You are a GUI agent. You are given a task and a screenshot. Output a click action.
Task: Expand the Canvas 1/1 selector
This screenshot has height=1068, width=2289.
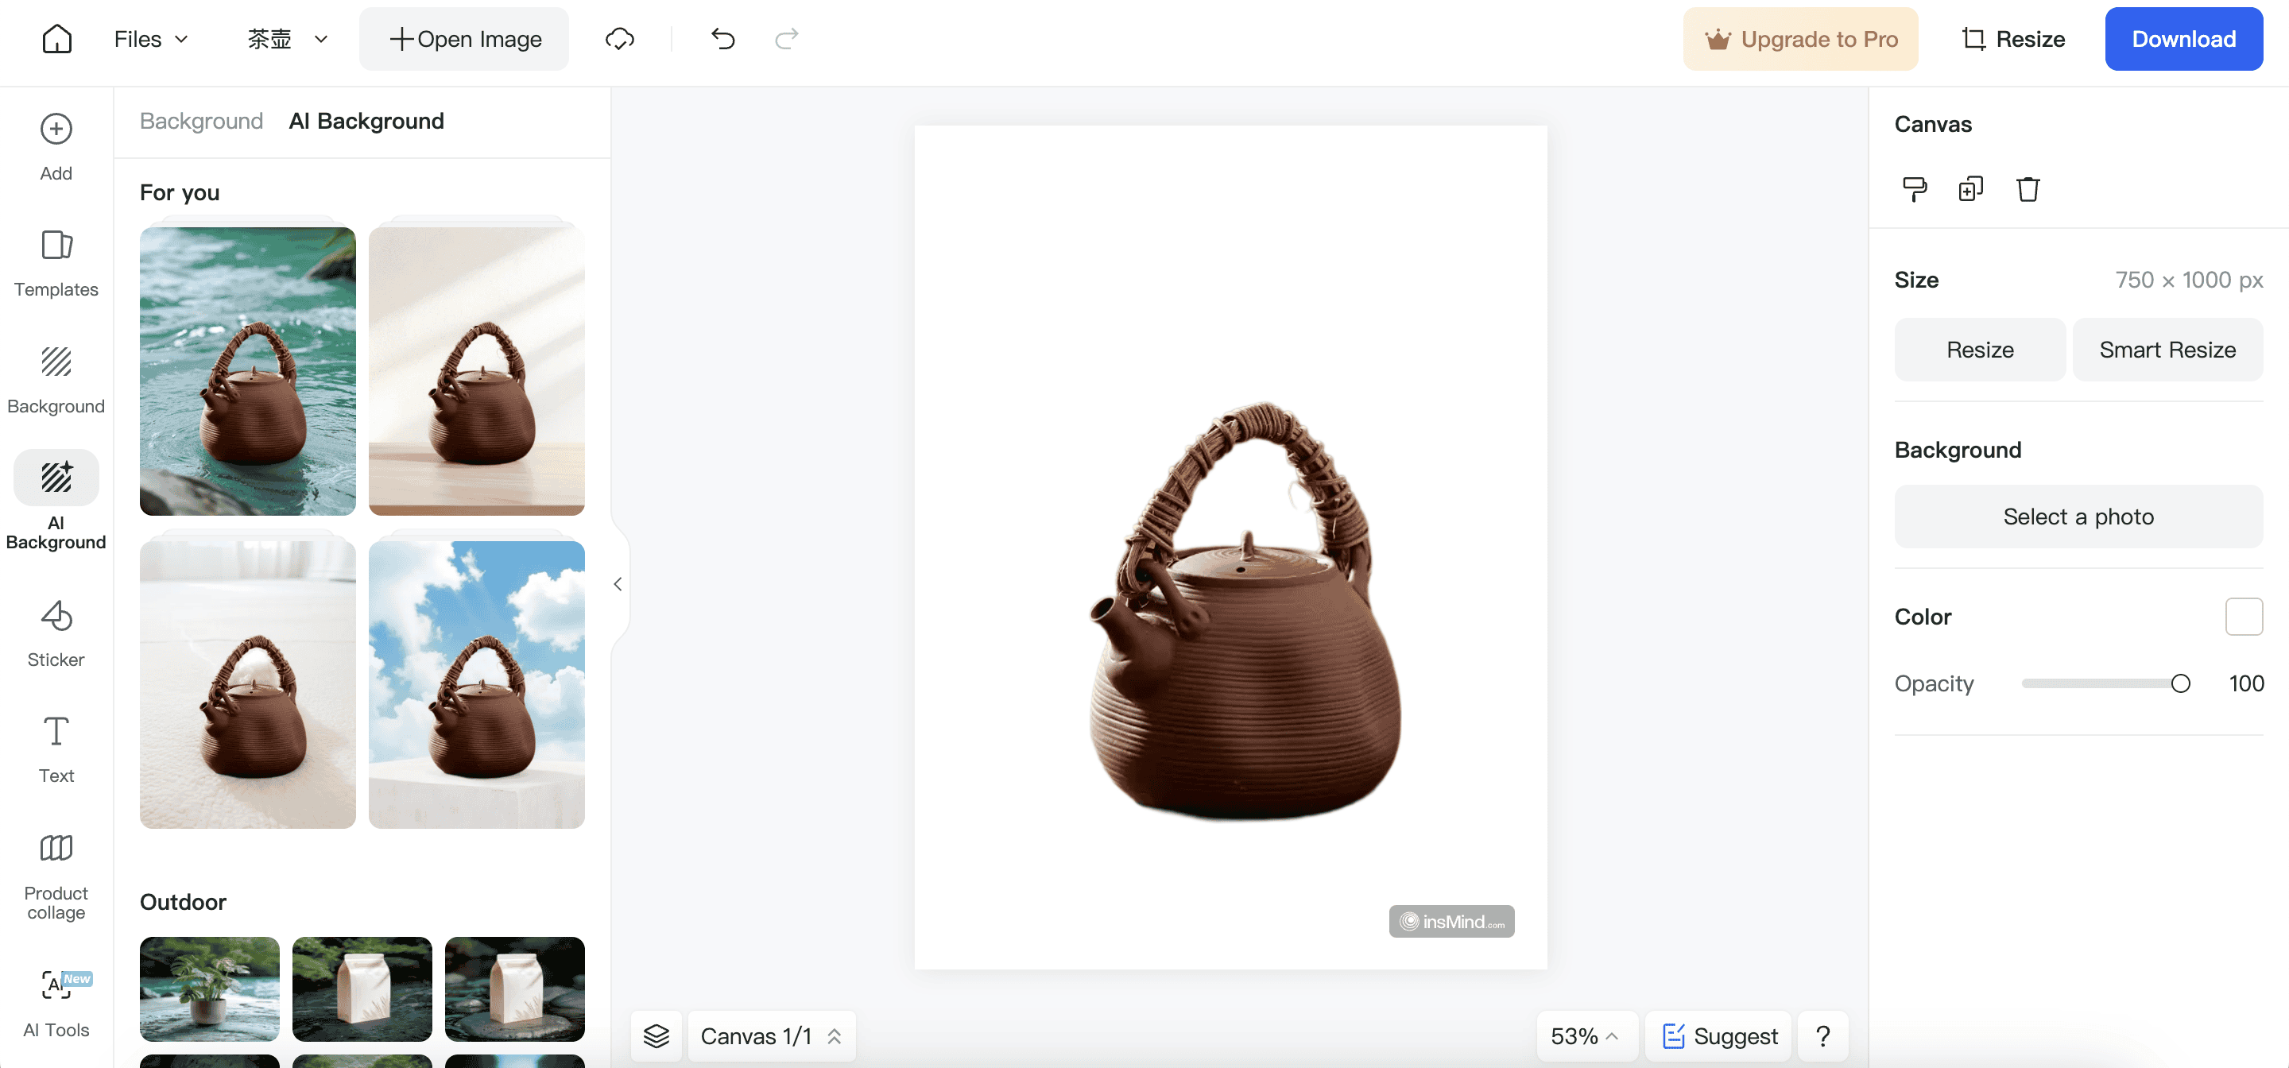coord(770,1036)
